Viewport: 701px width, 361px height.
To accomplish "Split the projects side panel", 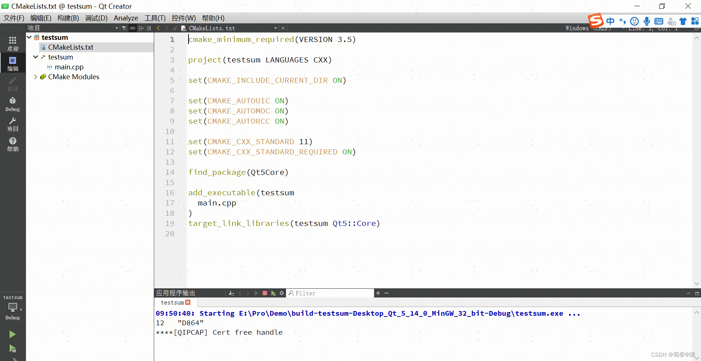I will (141, 28).
